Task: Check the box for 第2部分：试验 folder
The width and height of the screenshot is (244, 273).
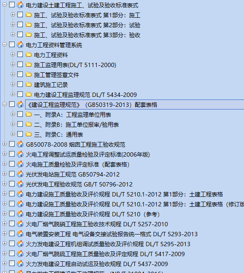Action: 20,25
